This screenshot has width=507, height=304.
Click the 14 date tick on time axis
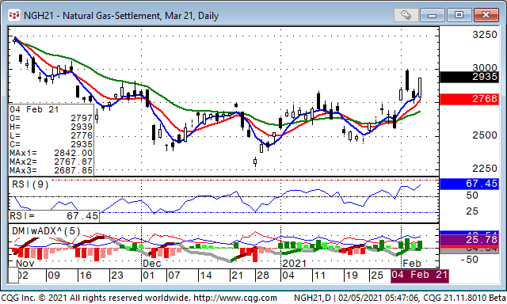click(x=206, y=275)
